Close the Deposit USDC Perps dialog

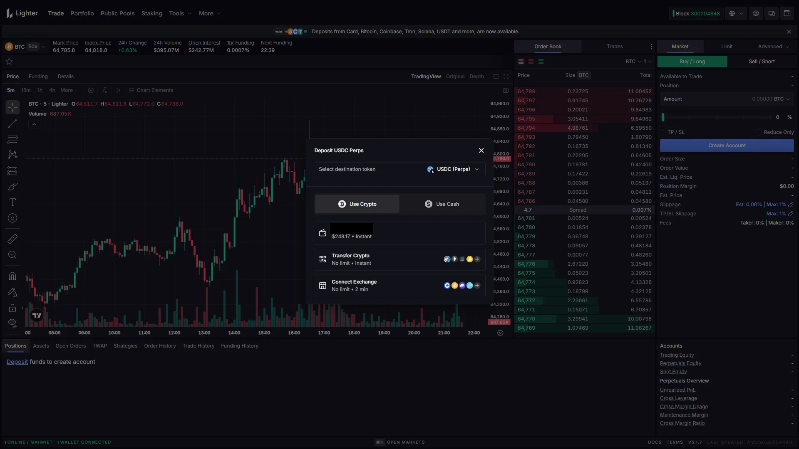point(481,150)
